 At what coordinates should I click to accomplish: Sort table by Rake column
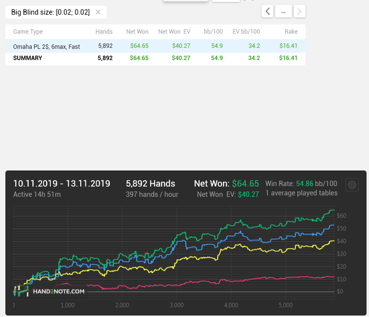[x=291, y=32]
